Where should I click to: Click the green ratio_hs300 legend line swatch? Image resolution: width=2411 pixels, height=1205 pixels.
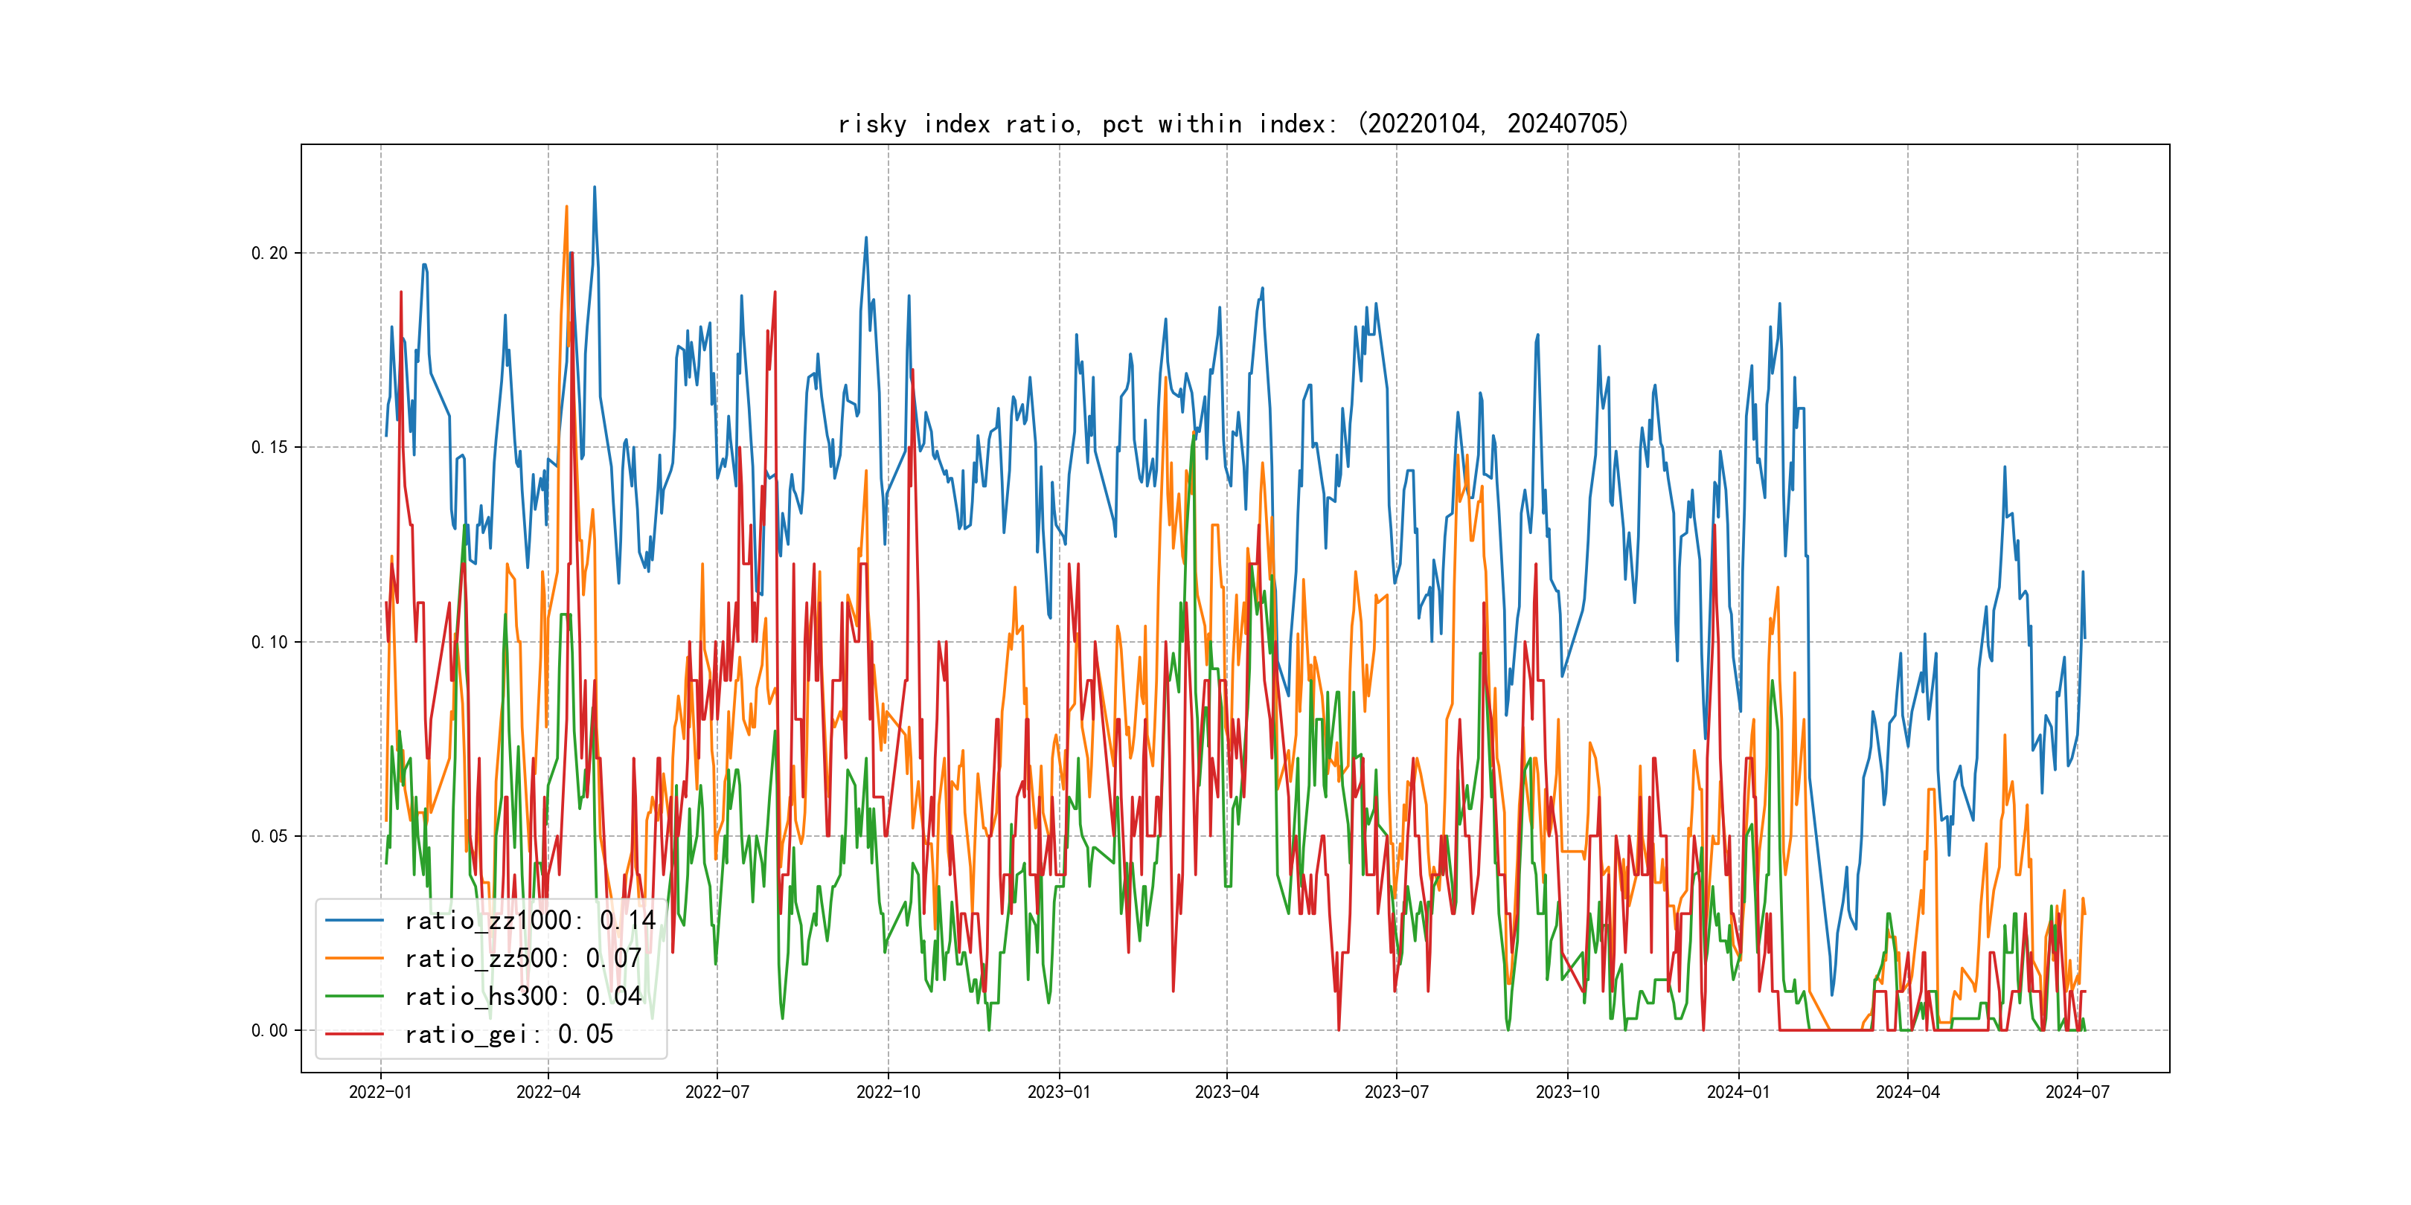click(353, 997)
